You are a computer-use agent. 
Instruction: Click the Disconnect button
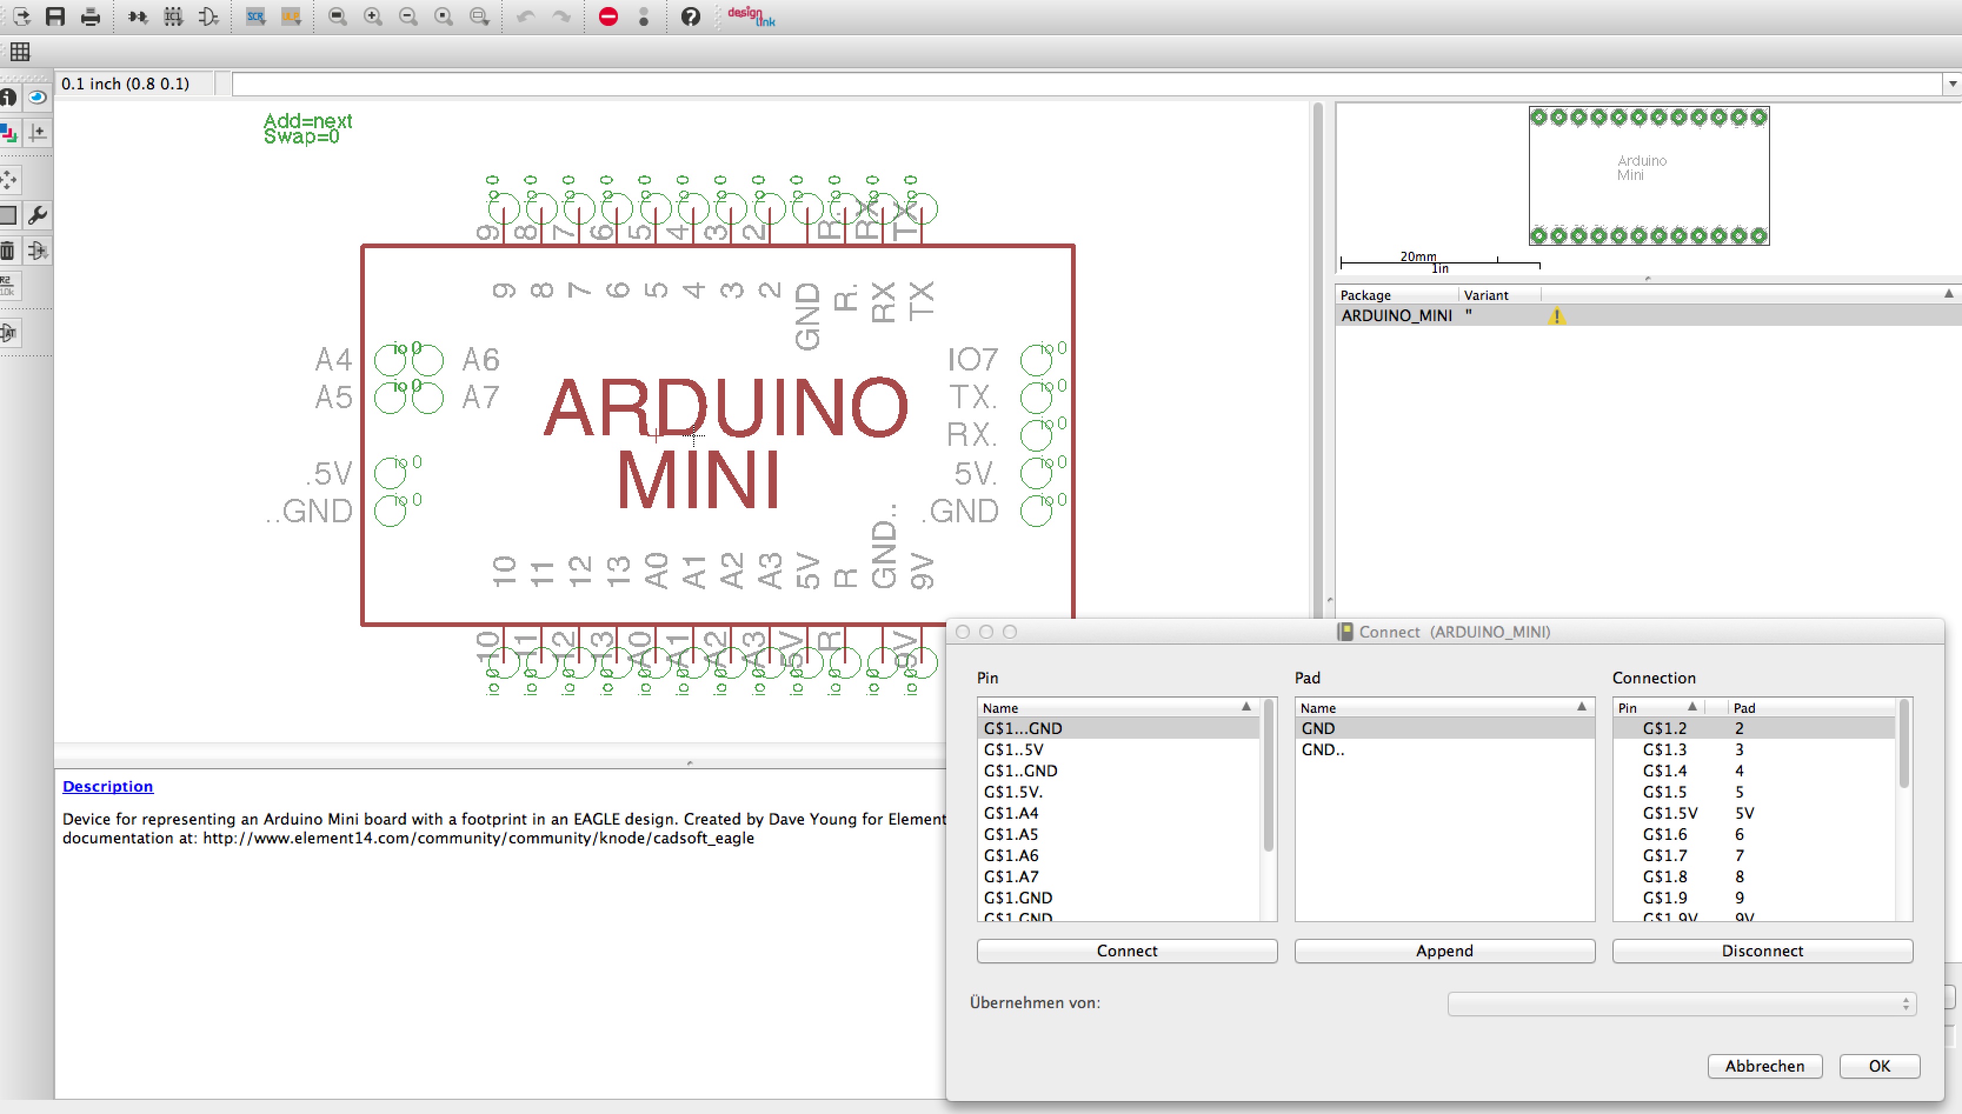pyautogui.click(x=1762, y=951)
